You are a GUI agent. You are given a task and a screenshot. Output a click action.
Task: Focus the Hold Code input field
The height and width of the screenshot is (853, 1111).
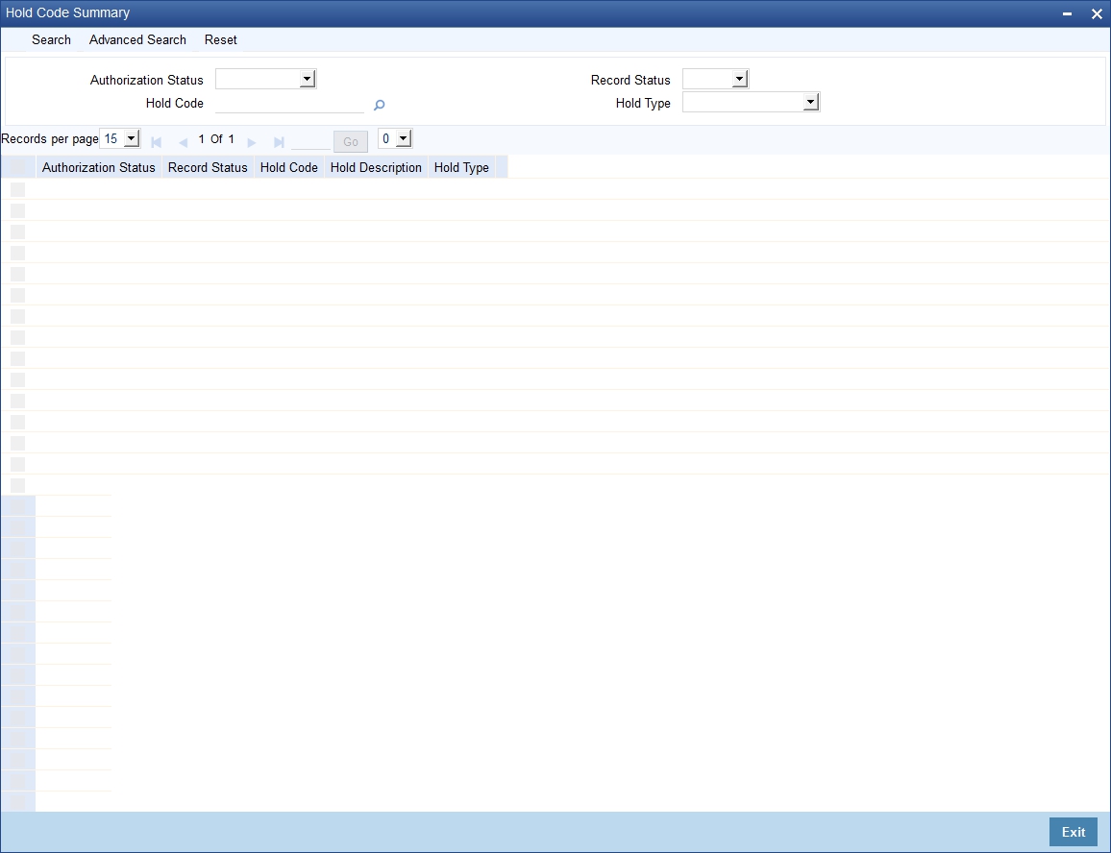pos(289,104)
